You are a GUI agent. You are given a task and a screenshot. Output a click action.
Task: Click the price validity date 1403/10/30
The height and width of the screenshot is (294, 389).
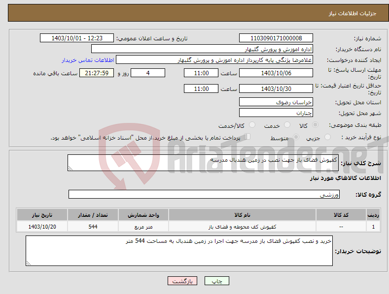click(276, 88)
